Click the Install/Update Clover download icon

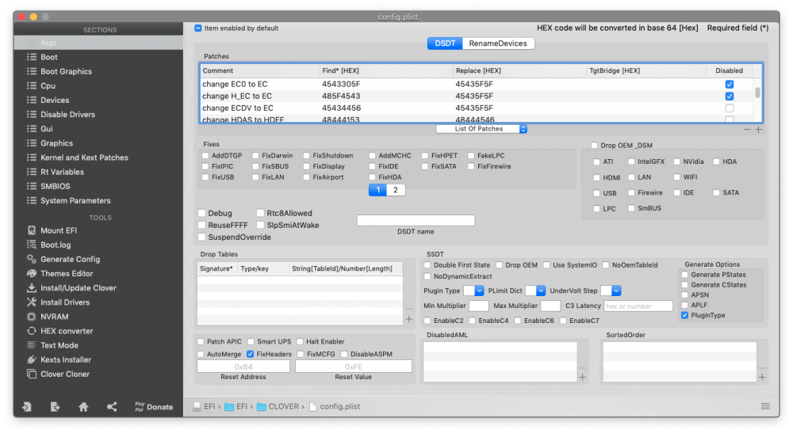tap(32, 287)
